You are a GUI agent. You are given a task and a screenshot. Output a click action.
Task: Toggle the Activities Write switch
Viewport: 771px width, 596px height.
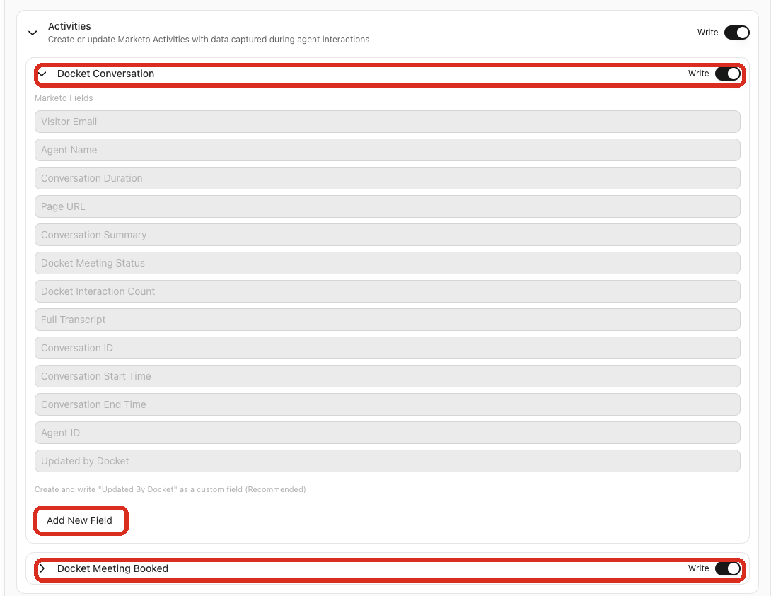click(x=736, y=33)
